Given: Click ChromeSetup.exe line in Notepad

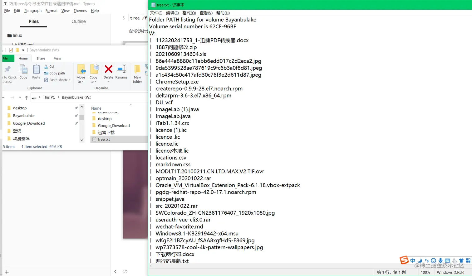Looking at the screenshot, I should click(177, 82).
